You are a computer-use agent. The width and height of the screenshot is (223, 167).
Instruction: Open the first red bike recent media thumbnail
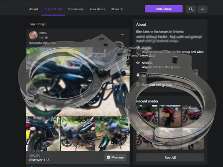[x=147, y=115]
